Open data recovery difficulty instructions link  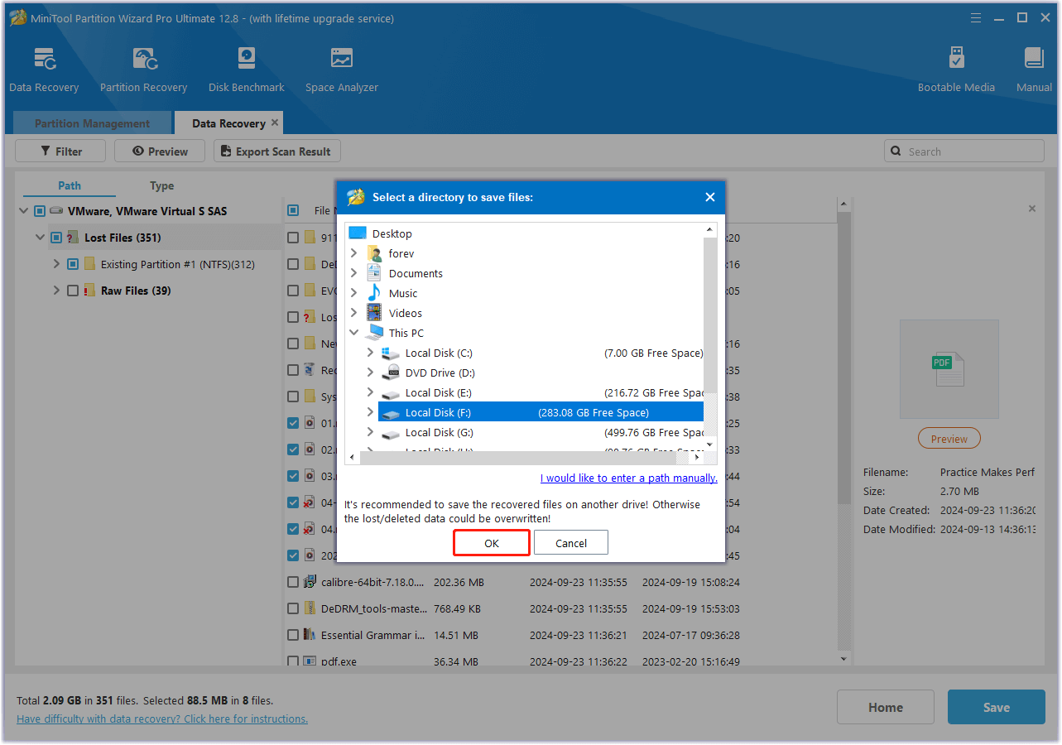point(162,719)
